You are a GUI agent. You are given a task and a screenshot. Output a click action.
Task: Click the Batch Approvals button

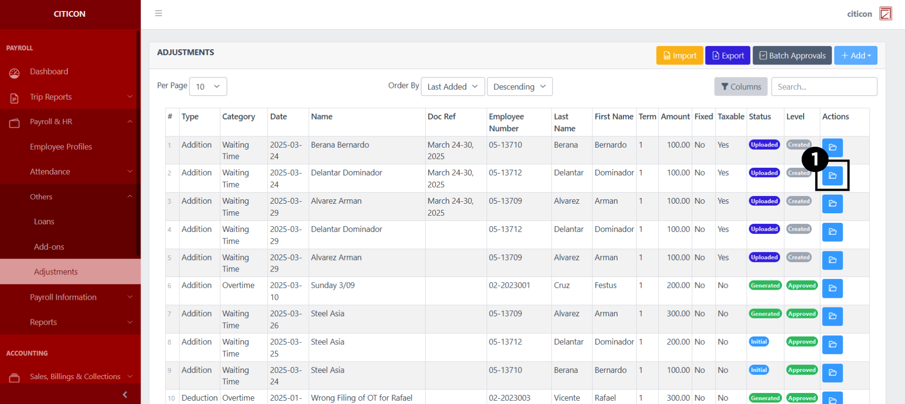[x=792, y=55]
